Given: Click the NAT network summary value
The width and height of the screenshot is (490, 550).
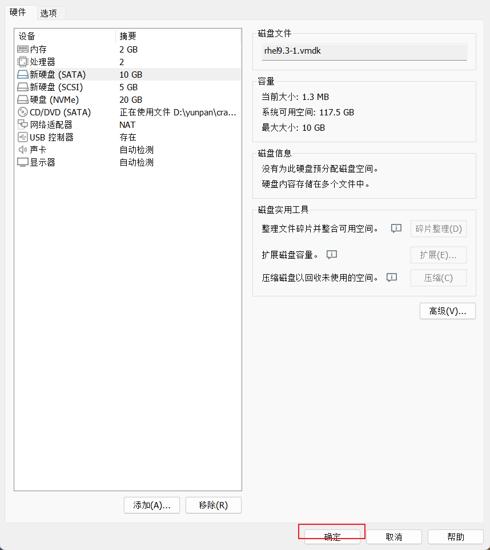Looking at the screenshot, I should [127, 125].
